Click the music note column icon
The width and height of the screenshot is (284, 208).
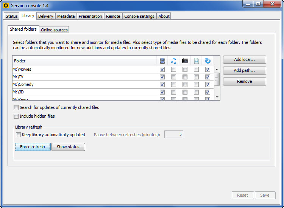173,61
